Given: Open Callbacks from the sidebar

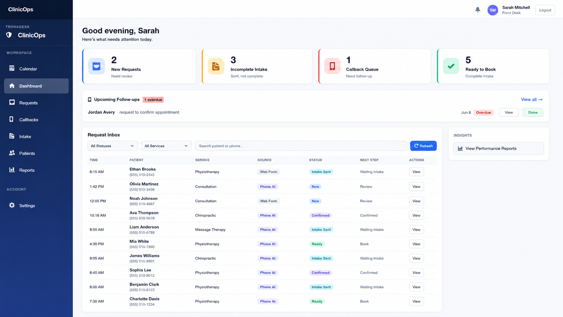Looking at the screenshot, I should pos(36,120).
